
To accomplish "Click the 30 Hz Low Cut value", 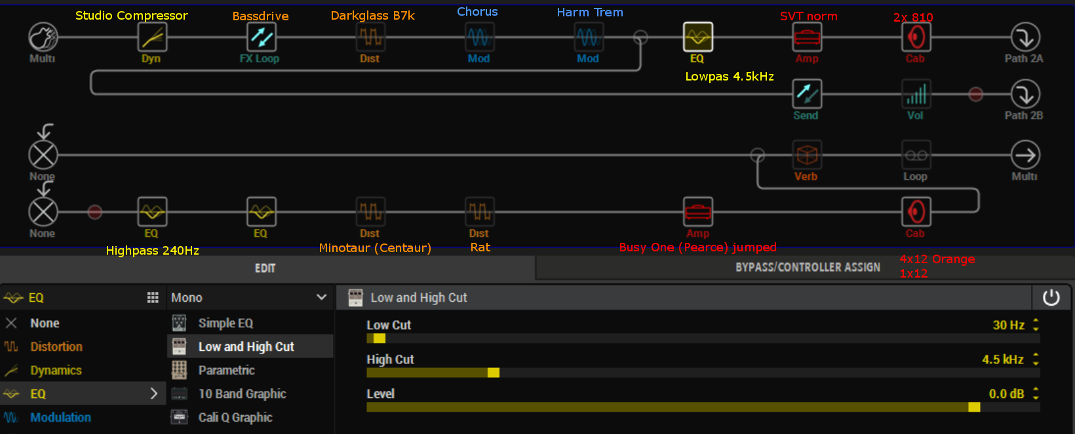I will point(1008,325).
